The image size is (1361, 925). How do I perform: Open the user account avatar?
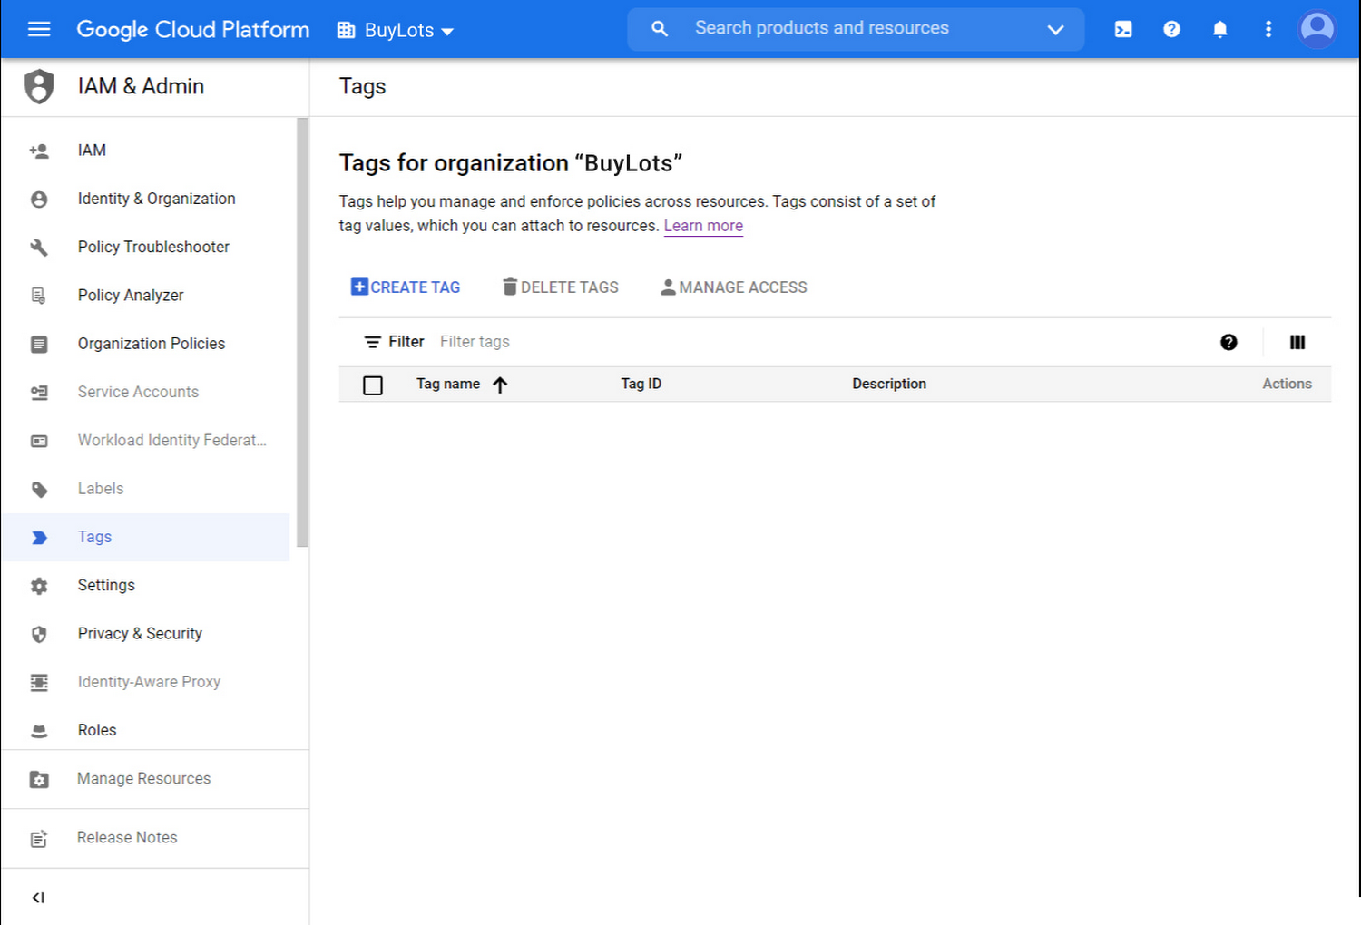pos(1317,29)
